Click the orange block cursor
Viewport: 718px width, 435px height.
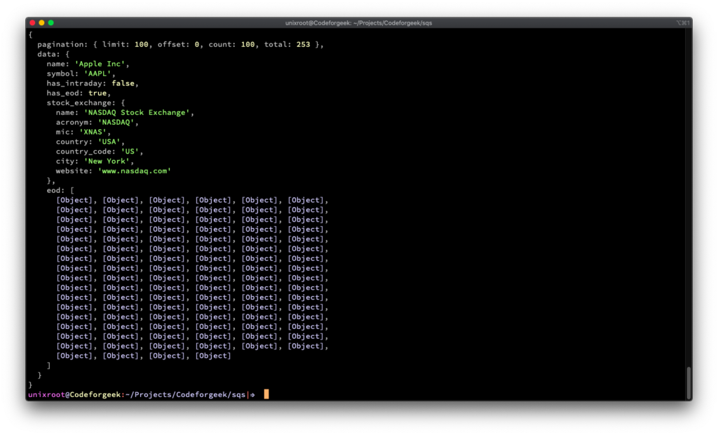tap(265, 394)
